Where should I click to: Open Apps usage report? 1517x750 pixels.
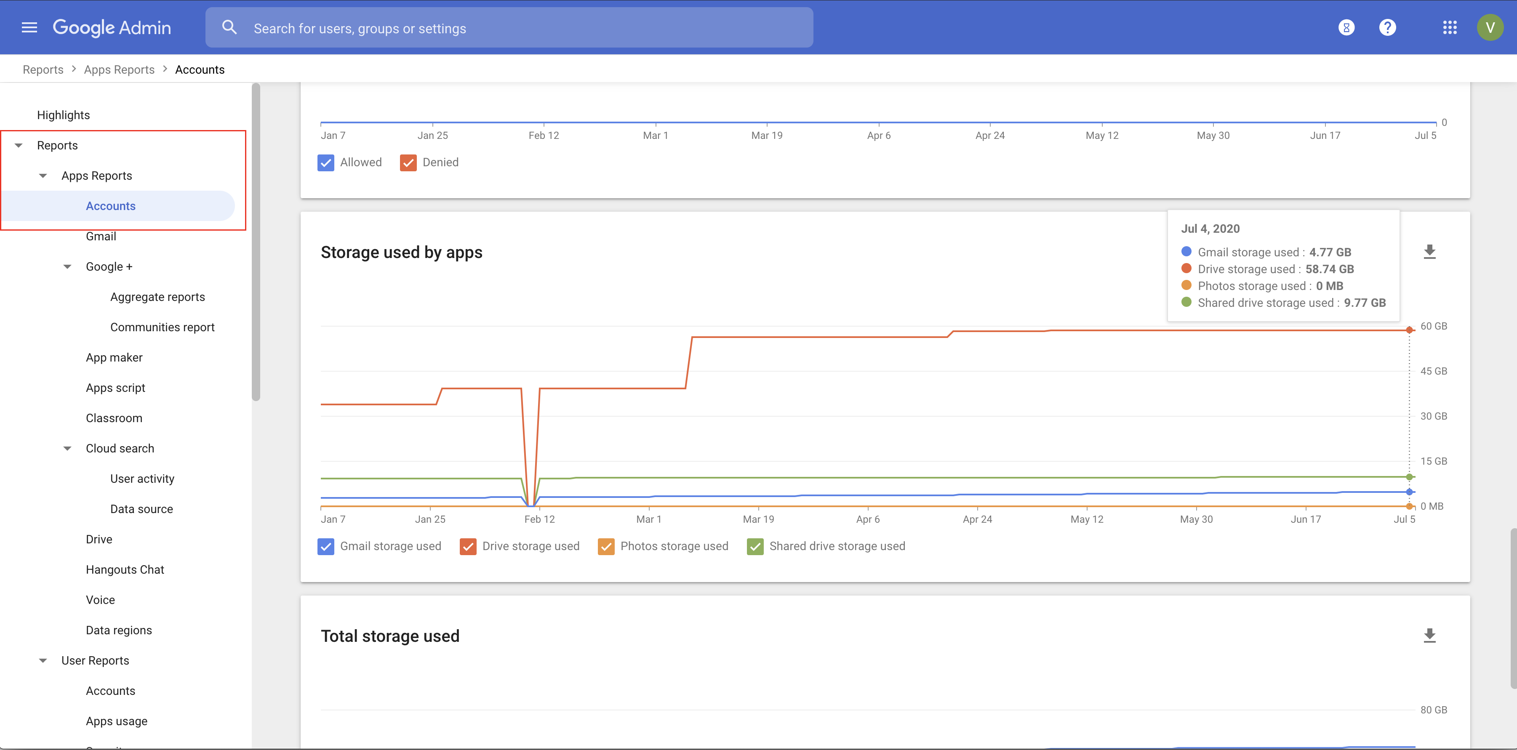click(x=117, y=722)
